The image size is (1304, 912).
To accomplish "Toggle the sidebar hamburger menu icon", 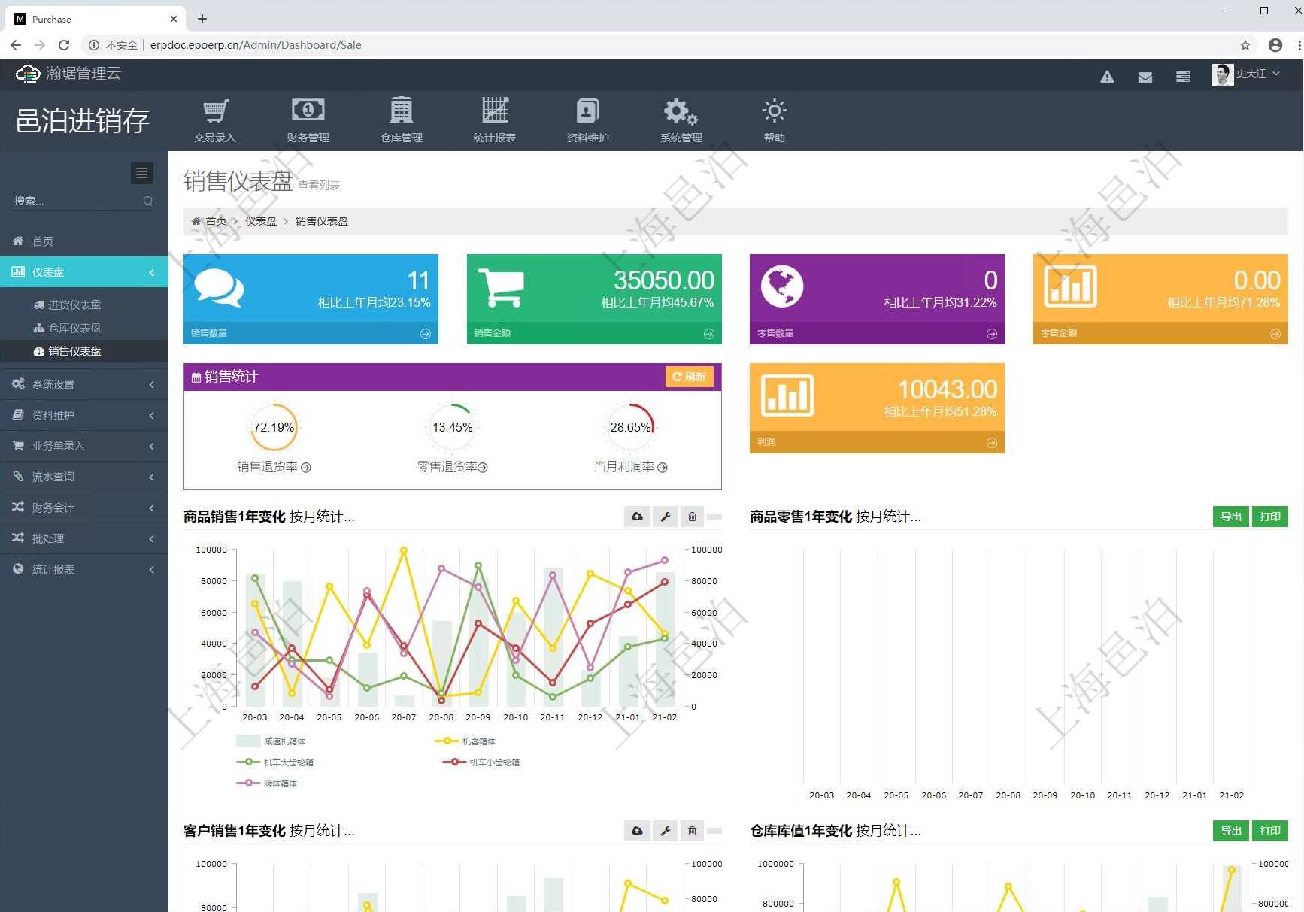I will click(141, 173).
